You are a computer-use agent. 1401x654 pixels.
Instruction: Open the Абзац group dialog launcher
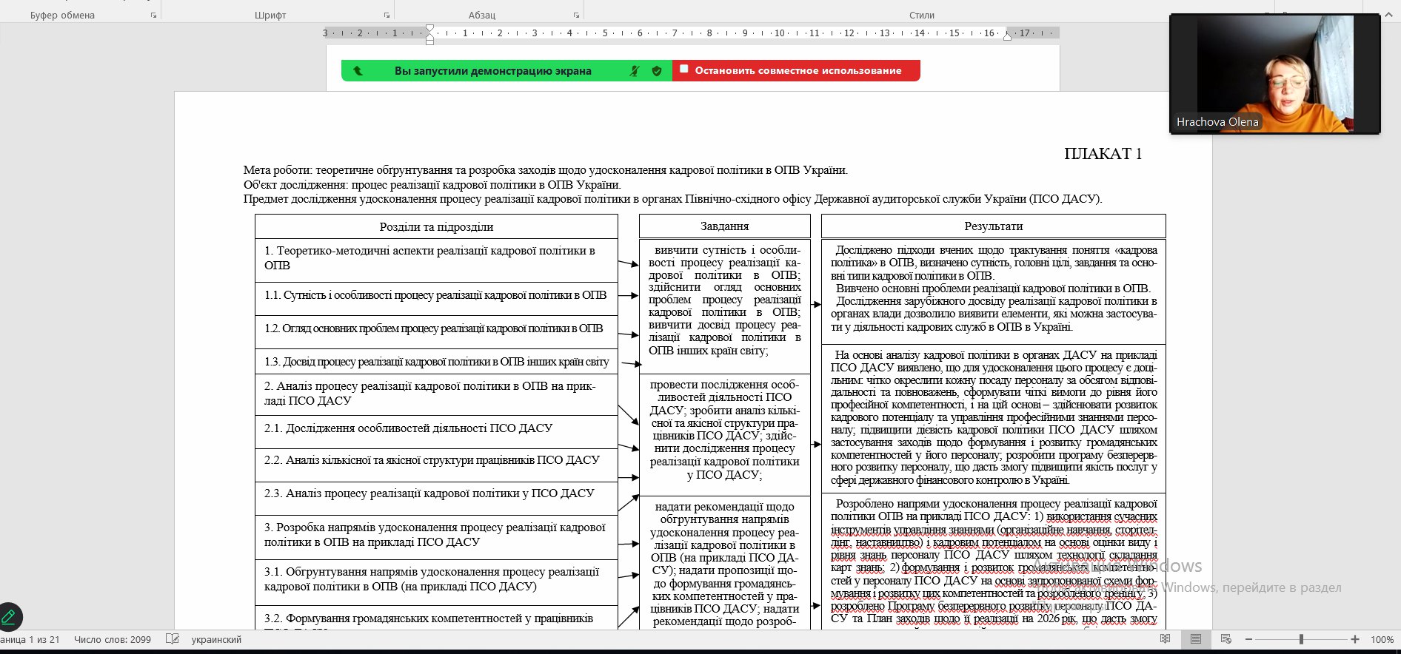coord(576,16)
